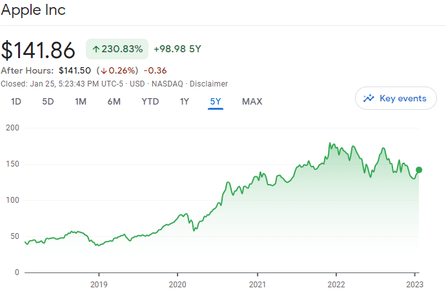
Task: Switch to the 1D time range
Action: [17, 101]
